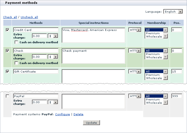This screenshot has height=133, width=187.
Task: Click Check extra charge amount field
Action: point(39,57)
